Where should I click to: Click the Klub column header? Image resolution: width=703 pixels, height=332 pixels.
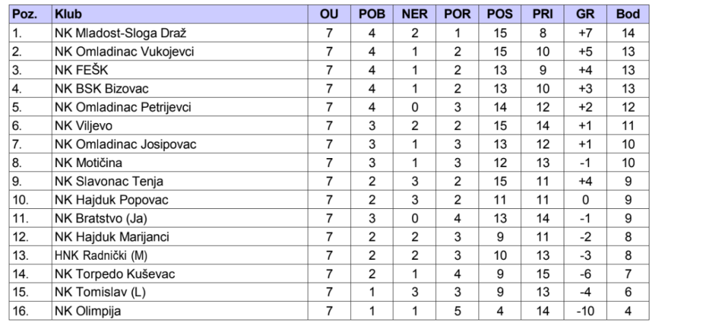[x=66, y=14]
